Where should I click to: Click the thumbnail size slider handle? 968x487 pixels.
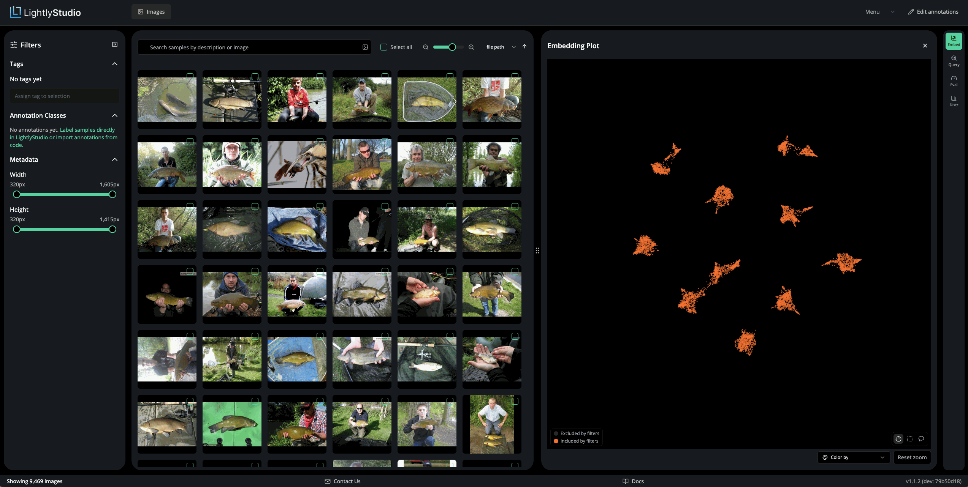[452, 47]
